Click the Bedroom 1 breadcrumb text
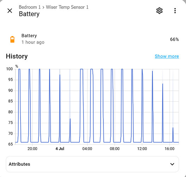 click(x=30, y=7)
